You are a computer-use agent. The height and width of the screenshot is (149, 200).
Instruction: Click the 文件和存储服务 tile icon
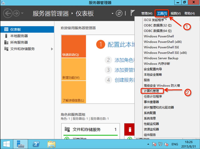(67, 129)
